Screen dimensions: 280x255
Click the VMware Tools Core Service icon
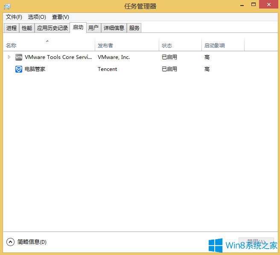19,57
